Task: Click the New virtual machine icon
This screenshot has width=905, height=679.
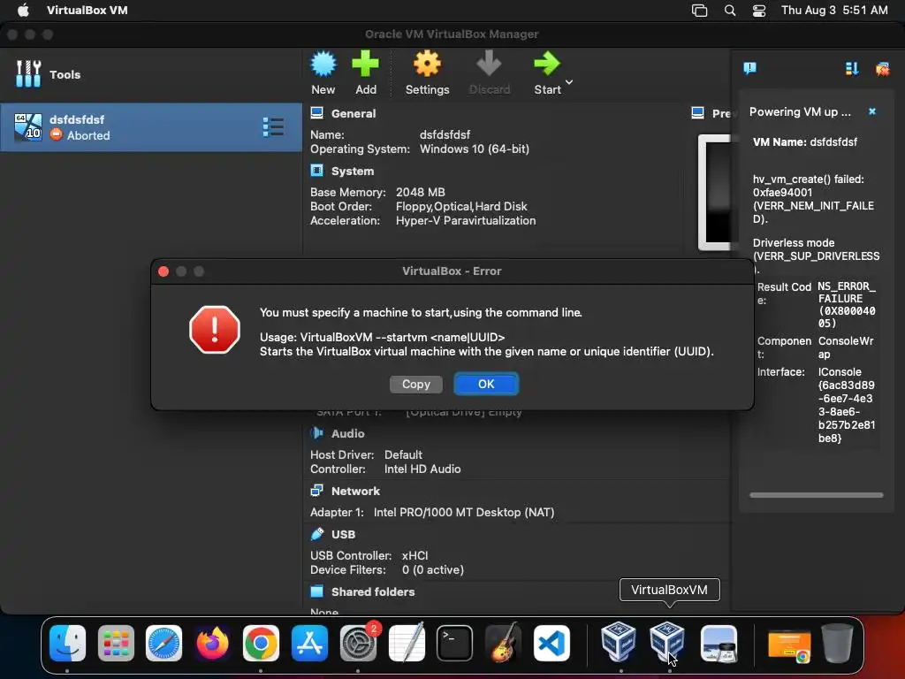Action: [323, 72]
